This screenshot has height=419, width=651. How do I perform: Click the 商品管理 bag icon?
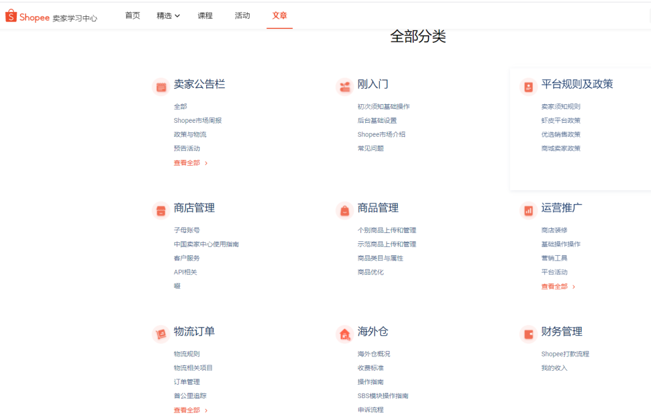(345, 211)
